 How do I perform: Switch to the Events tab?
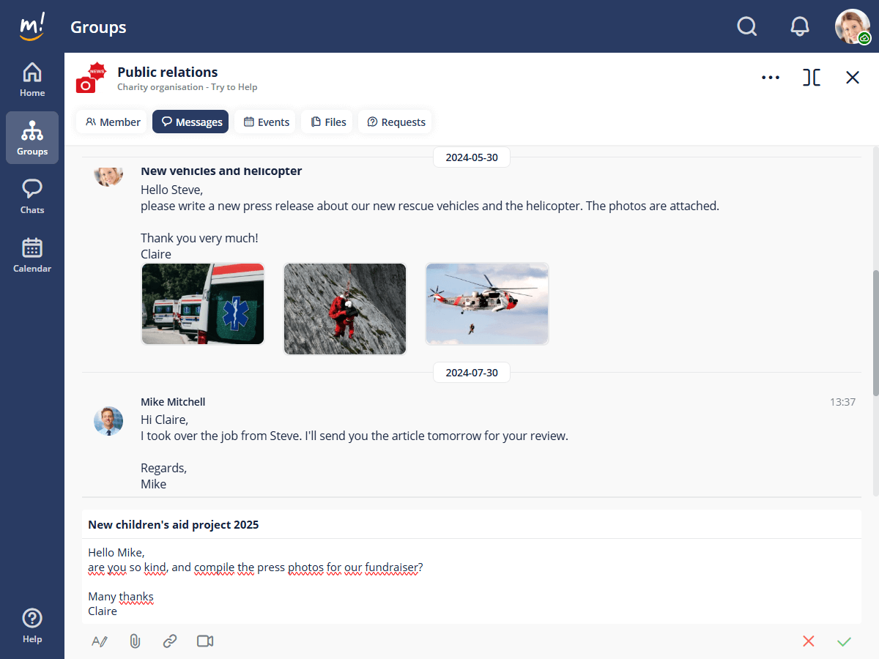pos(267,122)
